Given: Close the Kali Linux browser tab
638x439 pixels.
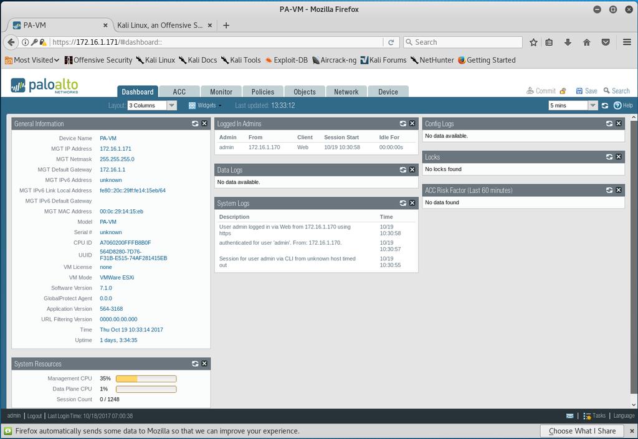Looking at the screenshot, I should tap(210, 25).
